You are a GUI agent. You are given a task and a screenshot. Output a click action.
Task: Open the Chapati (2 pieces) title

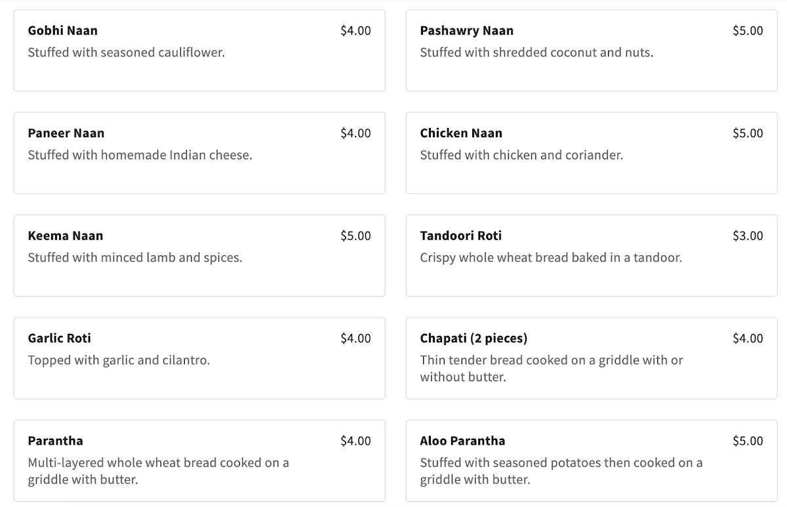pos(474,338)
